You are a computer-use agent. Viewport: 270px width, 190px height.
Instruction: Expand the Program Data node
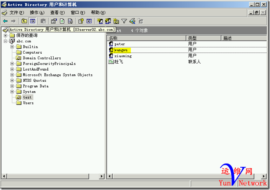(12, 86)
